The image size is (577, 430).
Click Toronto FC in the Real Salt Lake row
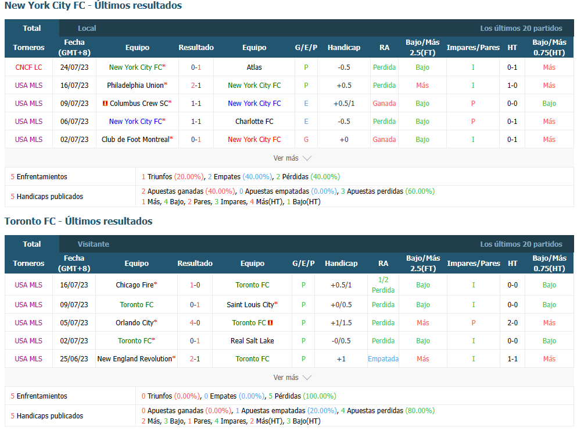click(x=135, y=341)
